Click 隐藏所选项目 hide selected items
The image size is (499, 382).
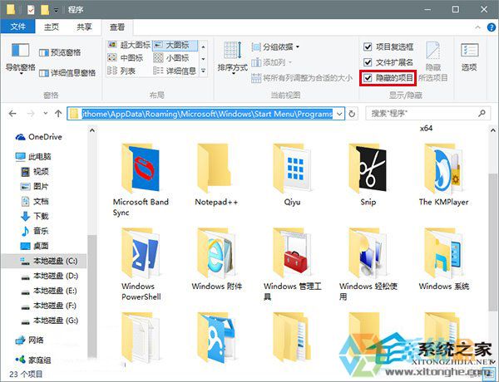coord(433,61)
